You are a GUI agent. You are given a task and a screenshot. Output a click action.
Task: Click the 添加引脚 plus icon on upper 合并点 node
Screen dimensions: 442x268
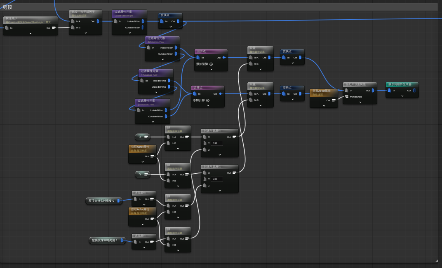[211, 64]
